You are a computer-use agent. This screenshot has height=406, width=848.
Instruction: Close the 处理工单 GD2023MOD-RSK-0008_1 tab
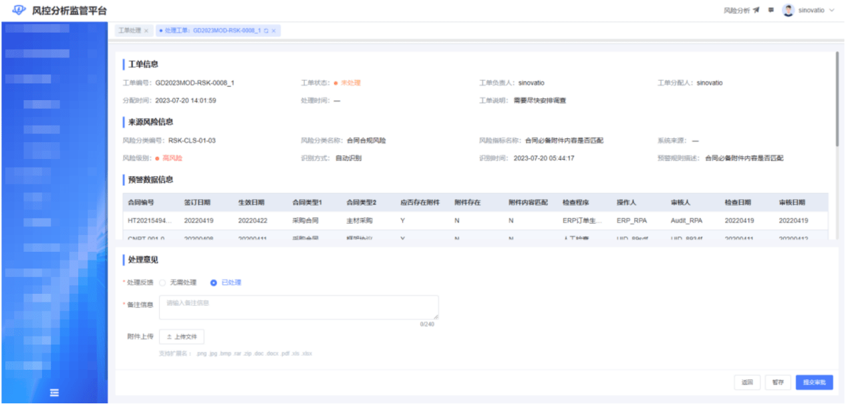[274, 31]
